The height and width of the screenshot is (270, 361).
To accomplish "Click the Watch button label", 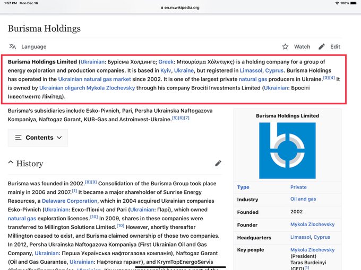I will point(302,47).
